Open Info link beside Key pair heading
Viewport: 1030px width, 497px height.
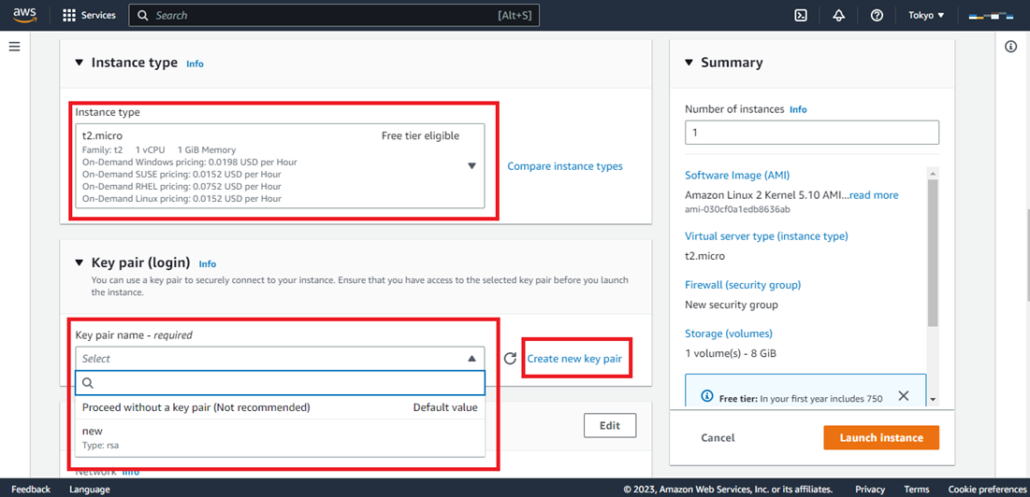click(208, 264)
